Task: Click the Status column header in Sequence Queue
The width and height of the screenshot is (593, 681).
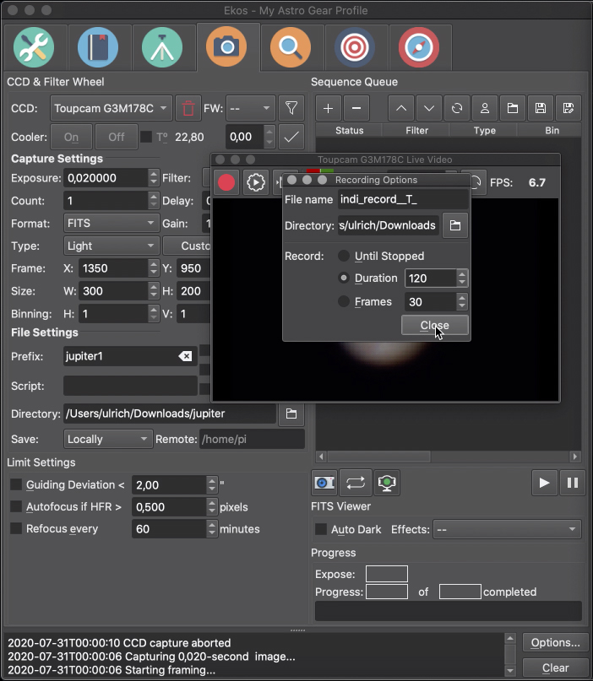Action: [x=349, y=130]
